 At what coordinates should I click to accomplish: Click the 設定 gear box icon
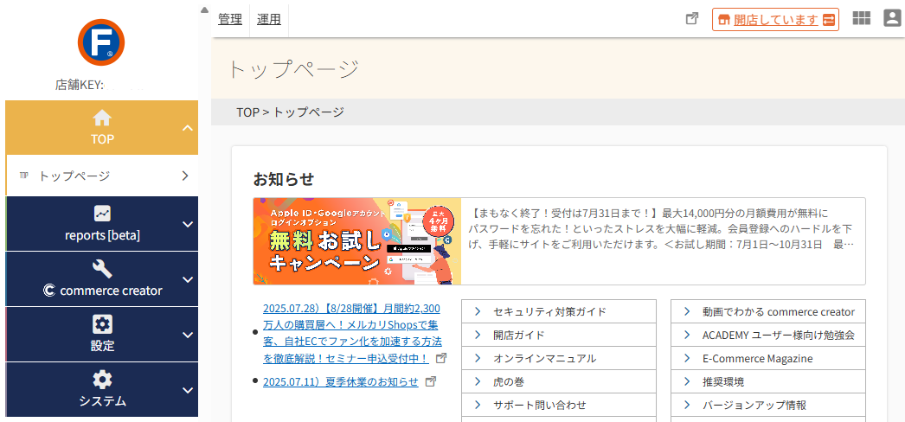[102, 324]
